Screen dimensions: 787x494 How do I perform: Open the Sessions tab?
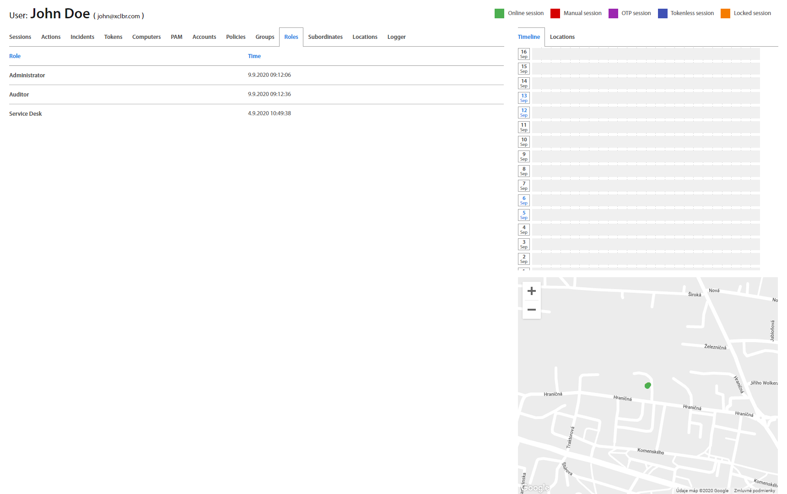point(20,37)
